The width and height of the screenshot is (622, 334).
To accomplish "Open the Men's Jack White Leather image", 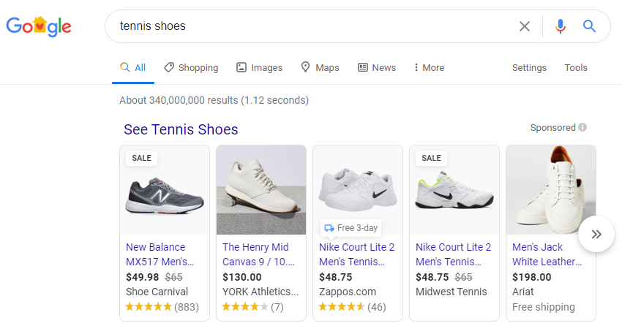I will click(x=551, y=190).
